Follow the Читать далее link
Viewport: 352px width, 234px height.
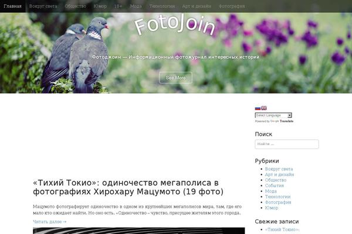(50, 222)
